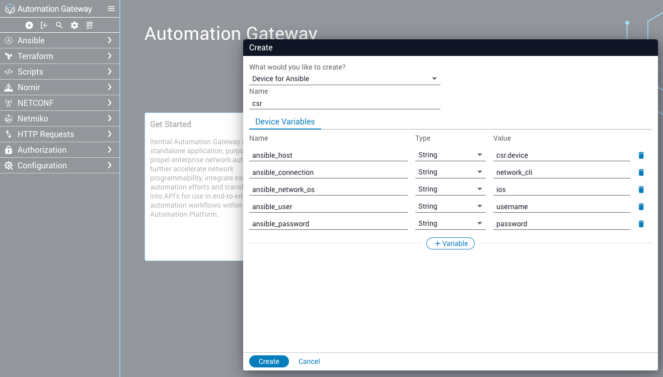Open the settings gear icon in sidebar toolbar
The image size is (663, 377).
(x=75, y=25)
